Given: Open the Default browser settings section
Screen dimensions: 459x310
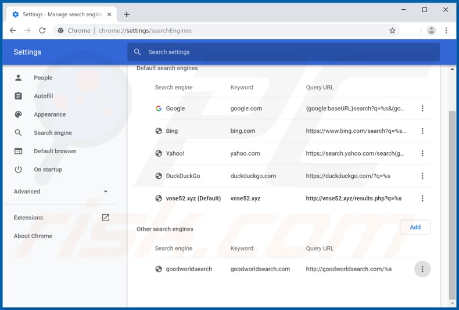Looking at the screenshot, I should (55, 151).
